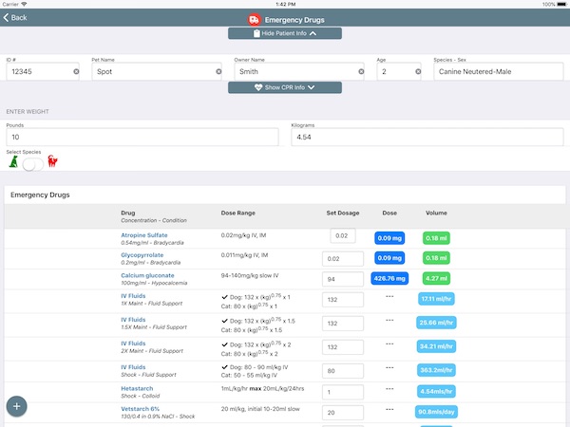Open Atropine Sulfate drug details
This screenshot has width=570, height=427.
pos(144,235)
